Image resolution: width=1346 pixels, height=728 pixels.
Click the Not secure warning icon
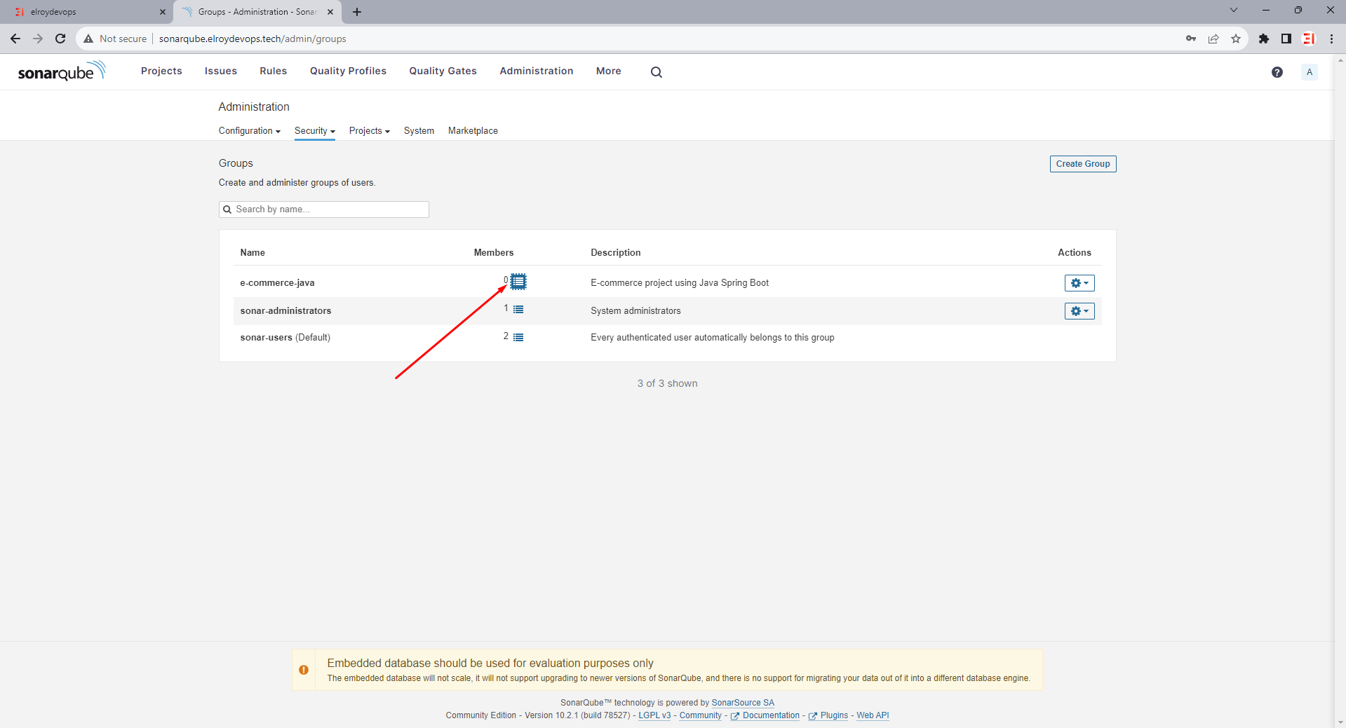88,39
